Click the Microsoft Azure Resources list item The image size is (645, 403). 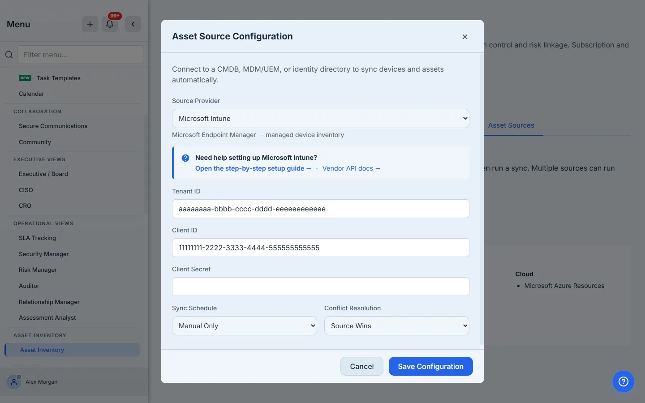tap(564, 286)
